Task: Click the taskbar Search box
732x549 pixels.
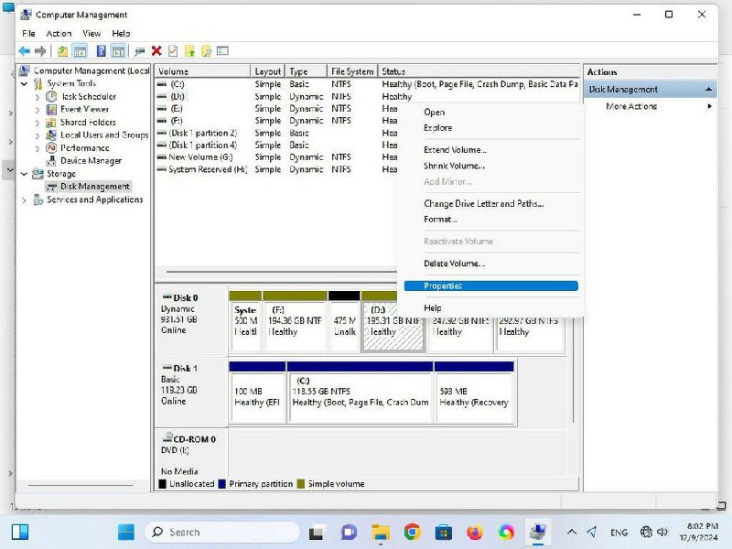Action: coord(222,532)
